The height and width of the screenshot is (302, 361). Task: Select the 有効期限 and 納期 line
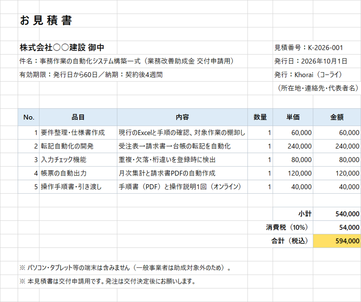[x=91, y=75]
